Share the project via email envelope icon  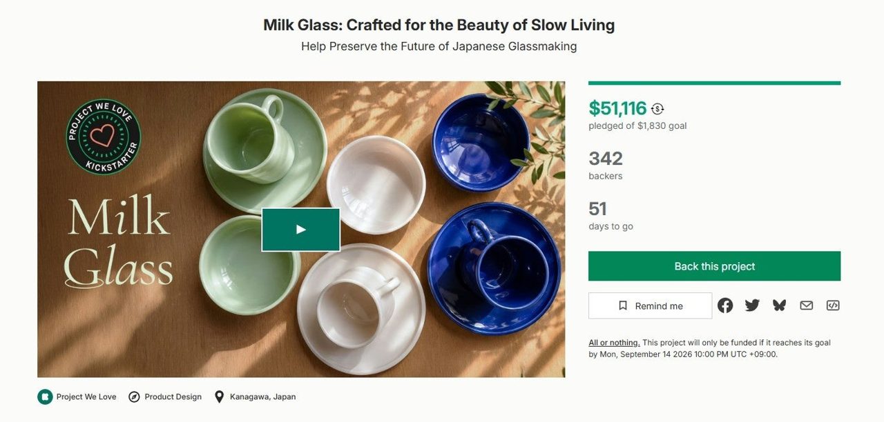806,305
